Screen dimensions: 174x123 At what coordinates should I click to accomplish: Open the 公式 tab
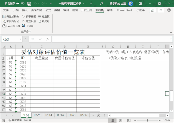[x=48, y=10]
